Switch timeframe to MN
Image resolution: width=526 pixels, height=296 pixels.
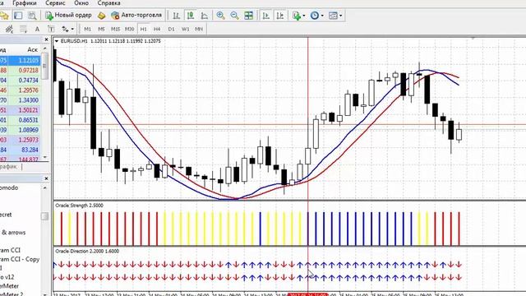[199, 30]
